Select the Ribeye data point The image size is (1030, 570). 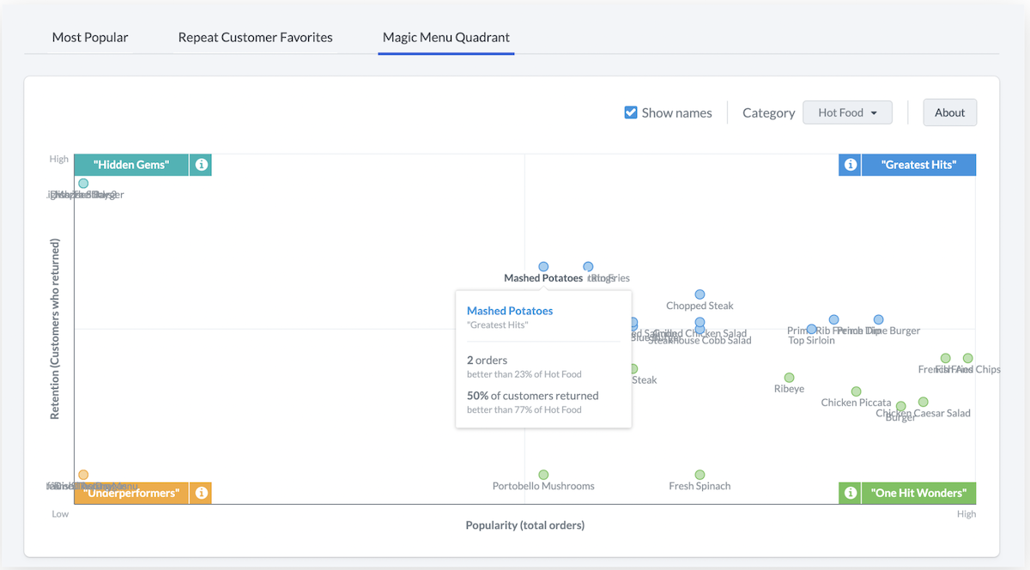coord(789,378)
